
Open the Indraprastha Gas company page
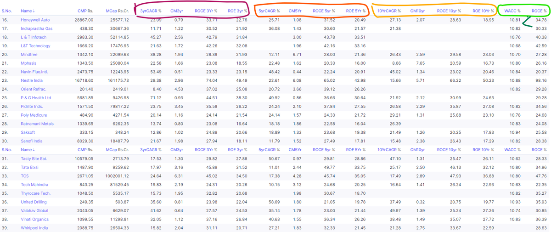(36, 28)
